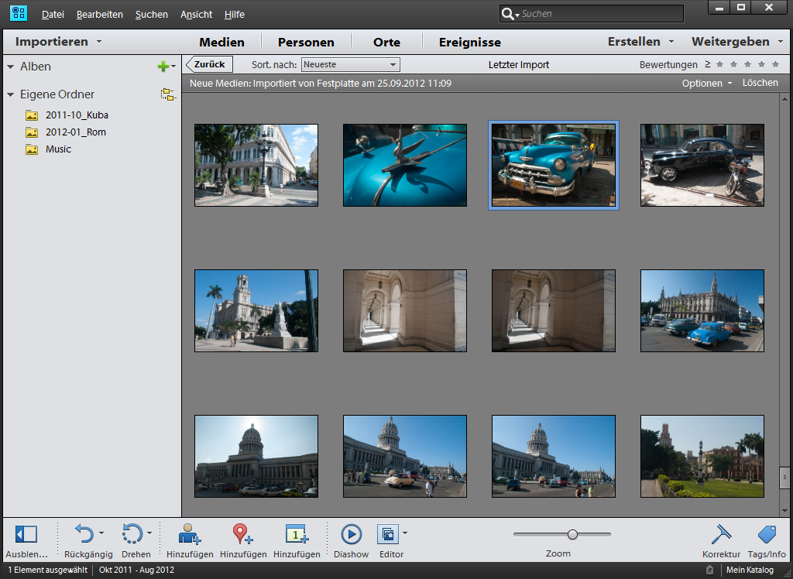Viewport: 793px width, 579px height.
Task: Create a new album with green plus
Action: [163, 67]
